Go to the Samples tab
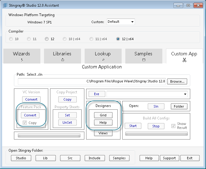The width and height of the screenshot is (206, 169). click(144, 56)
